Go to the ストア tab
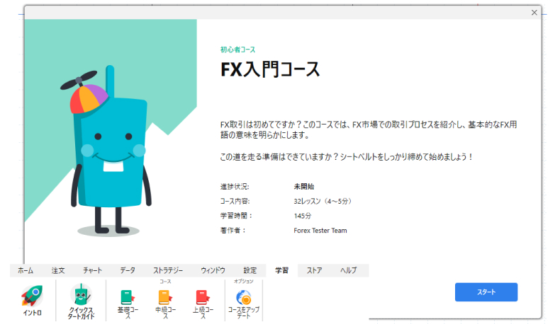This screenshot has width=560, height=324. point(314,270)
